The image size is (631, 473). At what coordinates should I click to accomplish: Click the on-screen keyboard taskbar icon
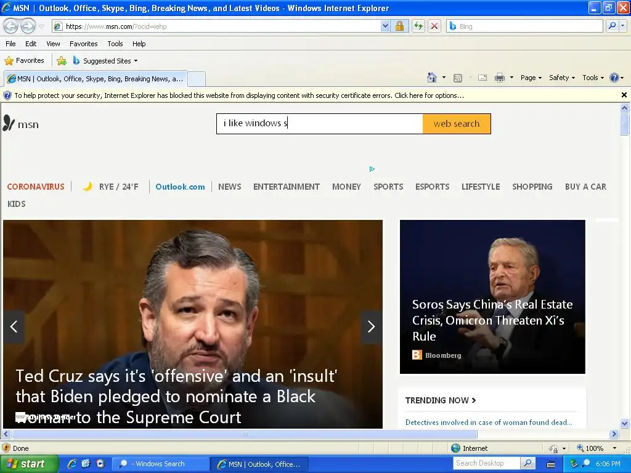[x=551, y=464]
